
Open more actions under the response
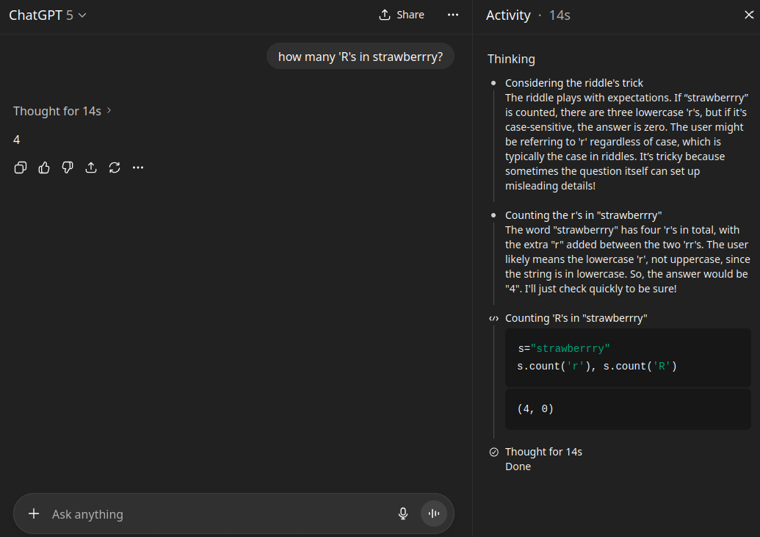(138, 167)
